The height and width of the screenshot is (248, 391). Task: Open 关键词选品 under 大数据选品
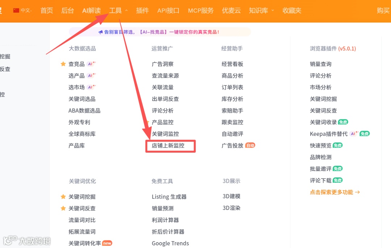(x=82, y=99)
